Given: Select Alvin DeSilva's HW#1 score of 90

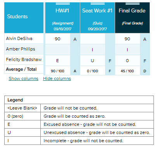Looking at the screenshot, I should [58, 39].
